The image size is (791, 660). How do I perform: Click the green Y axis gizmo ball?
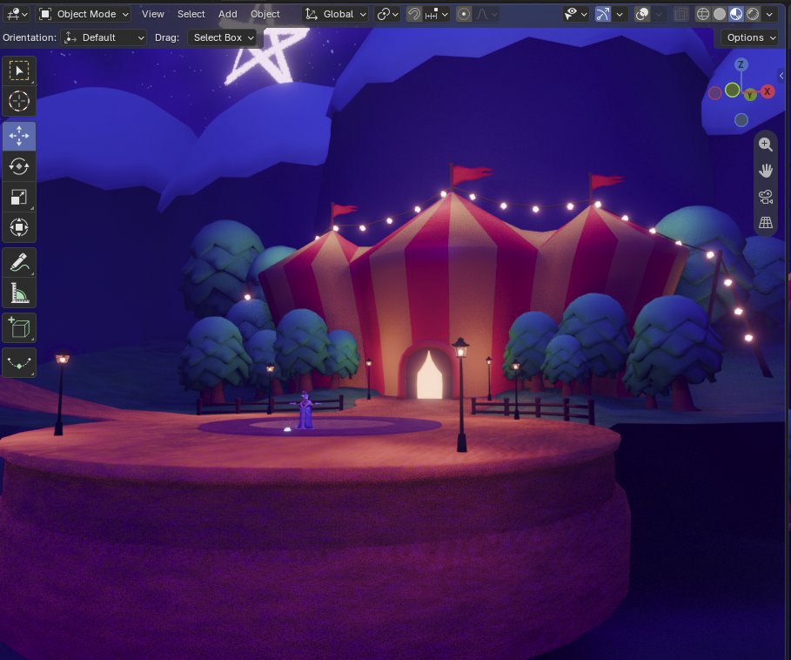tap(751, 95)
